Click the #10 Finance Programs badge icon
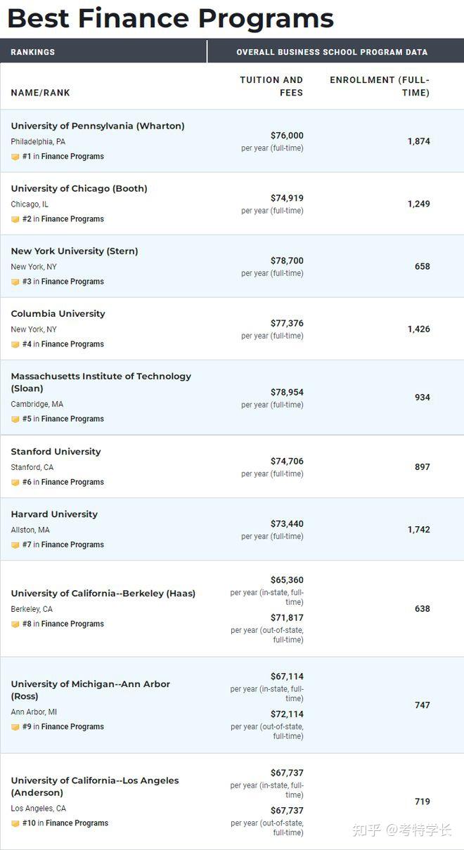The width and height of the screenshot is (464, 850). (x=15, y=823)
